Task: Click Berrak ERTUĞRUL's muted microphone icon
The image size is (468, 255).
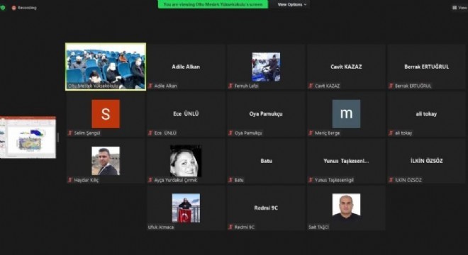Action: (391, 86)
